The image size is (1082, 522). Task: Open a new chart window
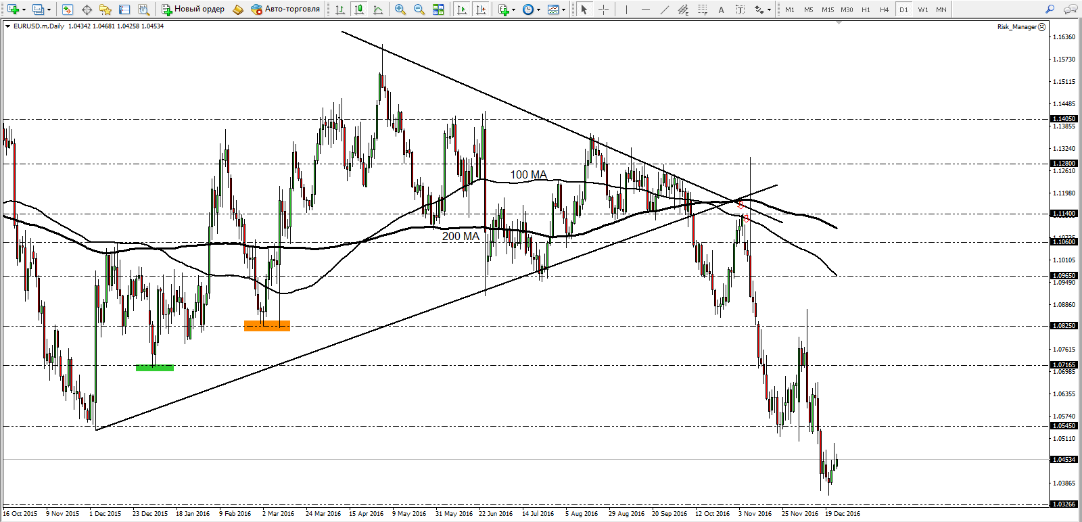(13, 9)
